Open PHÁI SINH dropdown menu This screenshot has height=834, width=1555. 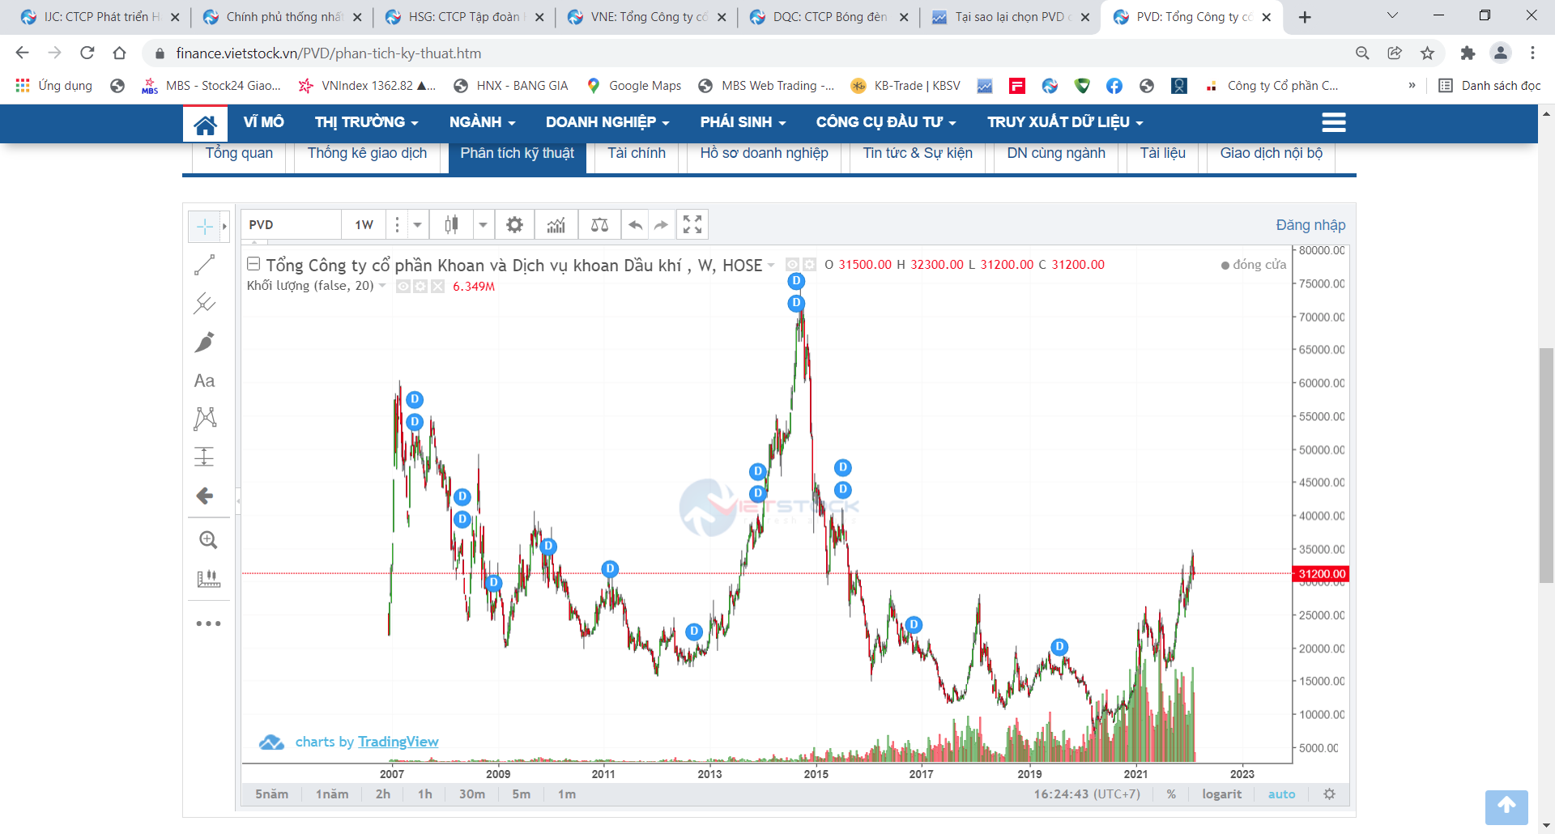(743, 122)
